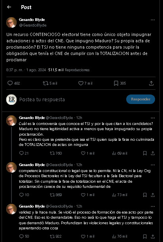The width and height of the screenshot is (163, 242).
Task: Bookmark the main post showing 385
Action: pos(120,83)
